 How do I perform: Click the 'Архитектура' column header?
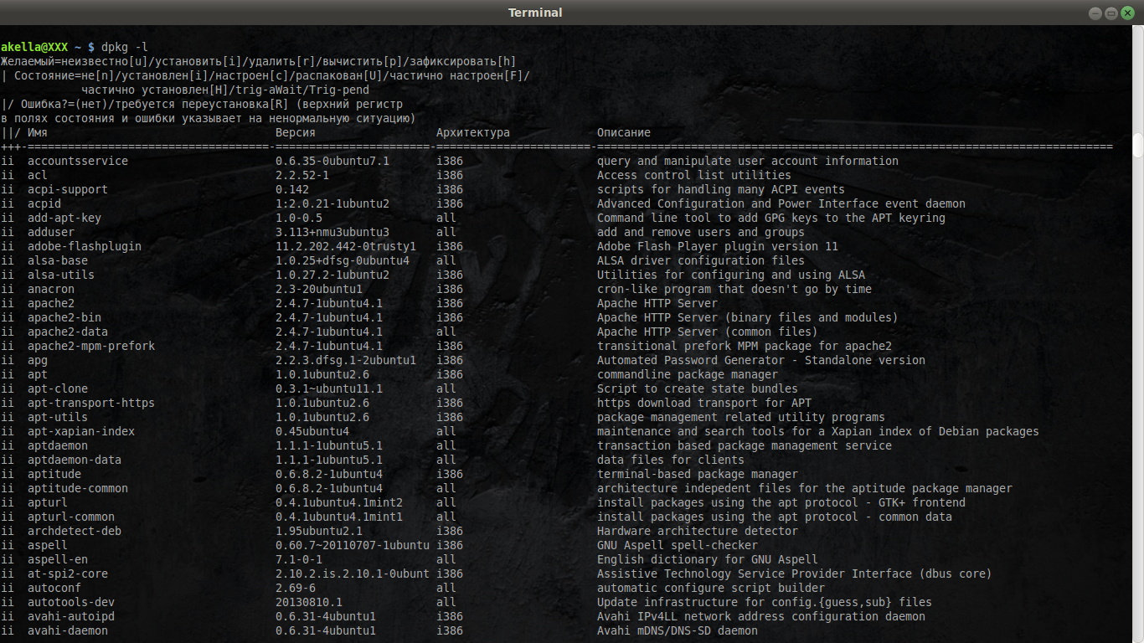[473, 132]
